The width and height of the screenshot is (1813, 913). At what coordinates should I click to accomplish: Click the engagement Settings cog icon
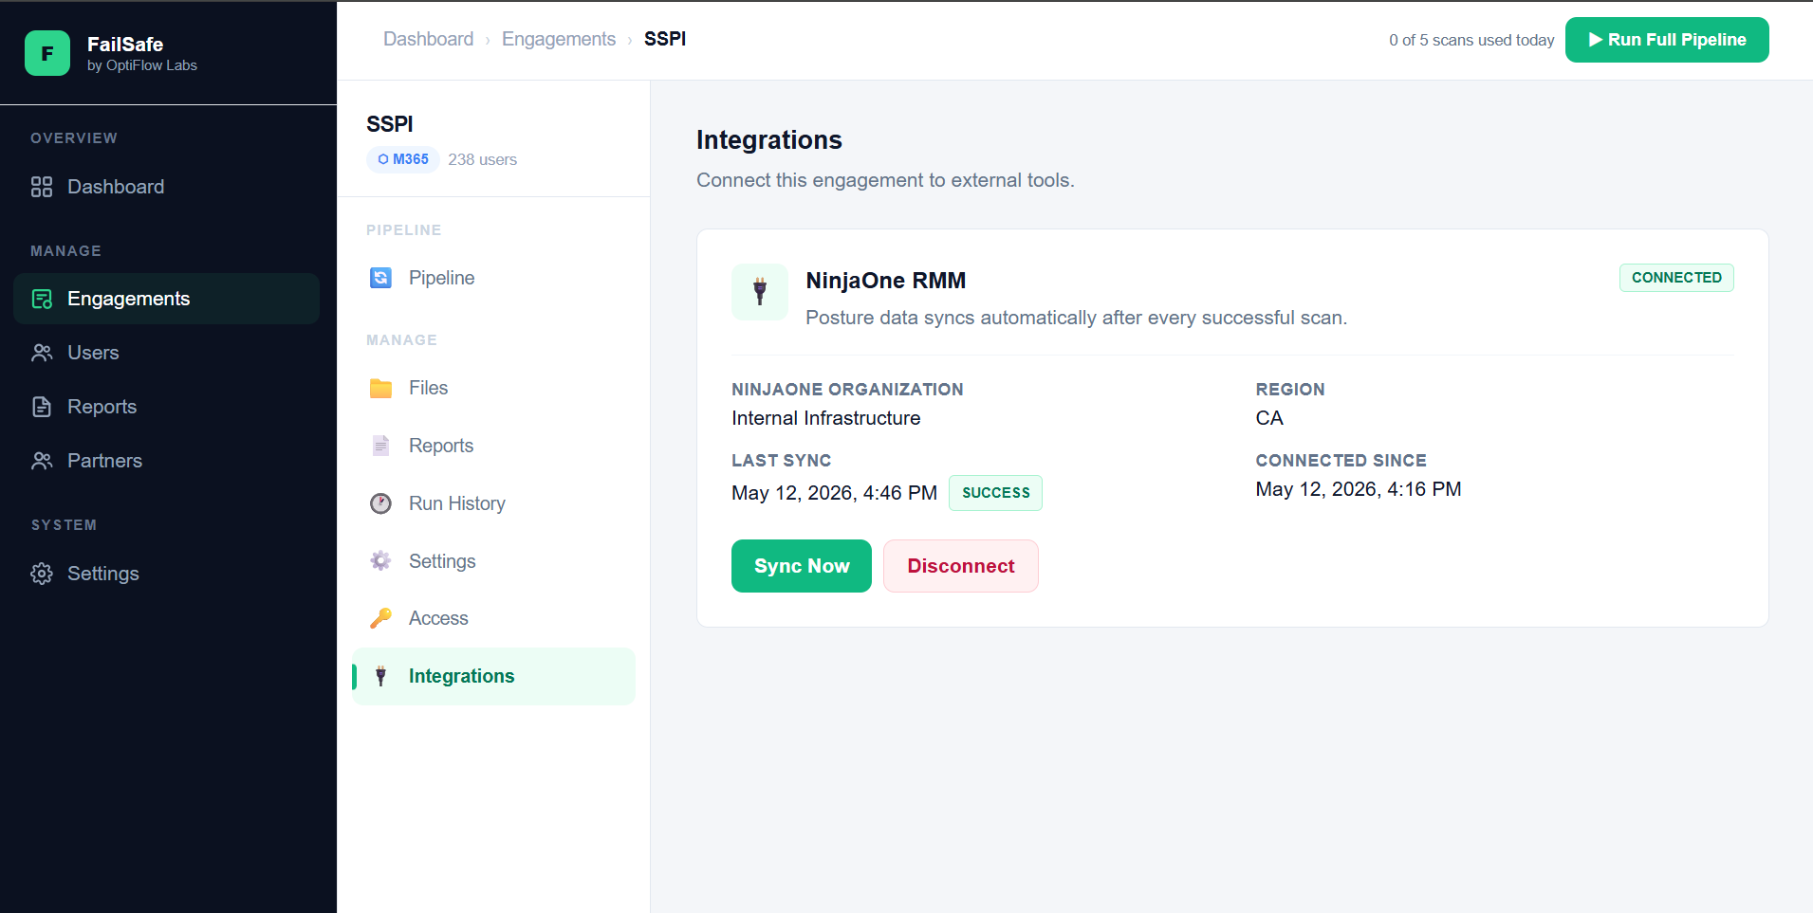pyautogui.click(x=380, y=561)
